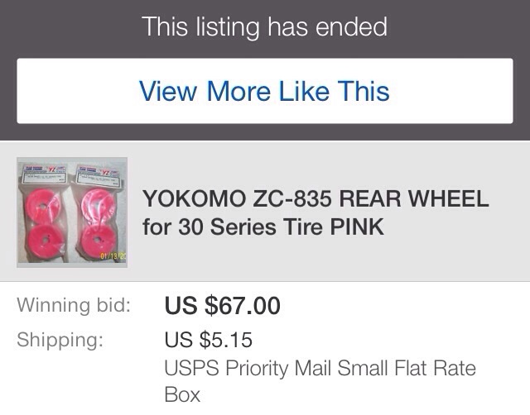Click the YZ label on left package
The width and height of the screenshot is (530, 415).
point(52,169)
